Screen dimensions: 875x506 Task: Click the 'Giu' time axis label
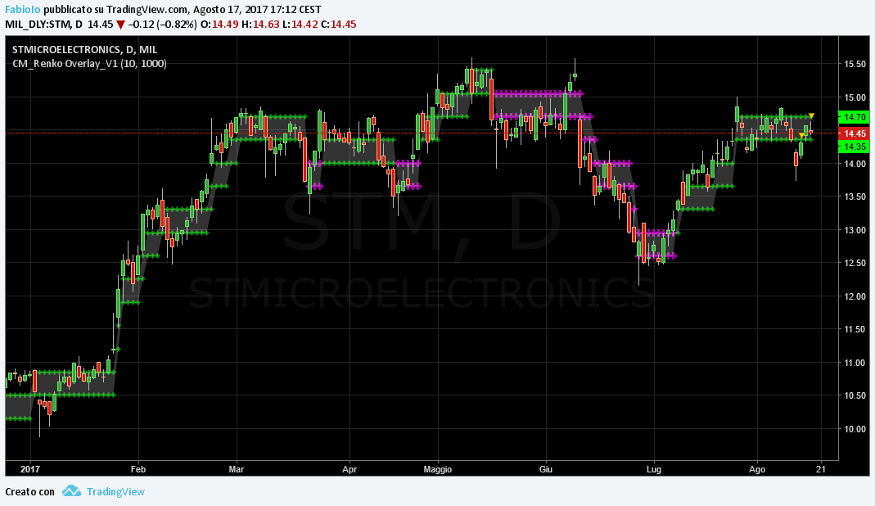[x=546, y=469]
